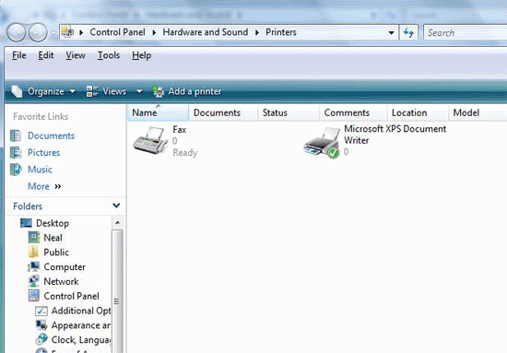Click the Desktop icon in folder tree

coord(26,223)
